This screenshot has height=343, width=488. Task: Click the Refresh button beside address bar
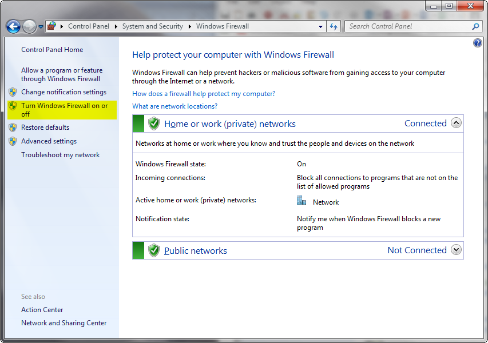tap(334, 26)
